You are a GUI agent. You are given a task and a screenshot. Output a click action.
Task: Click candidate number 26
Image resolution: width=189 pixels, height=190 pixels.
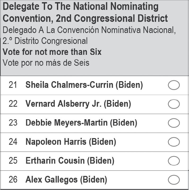pyautogui.click(x=13, y=180)
